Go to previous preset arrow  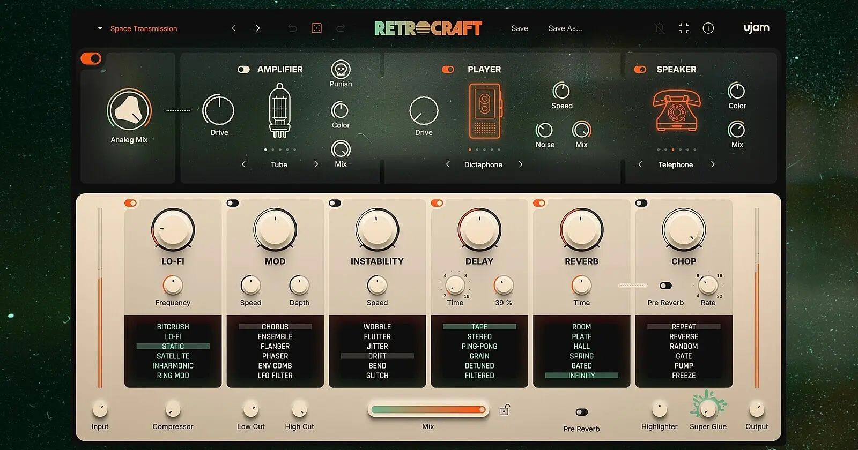click(234, 28)
